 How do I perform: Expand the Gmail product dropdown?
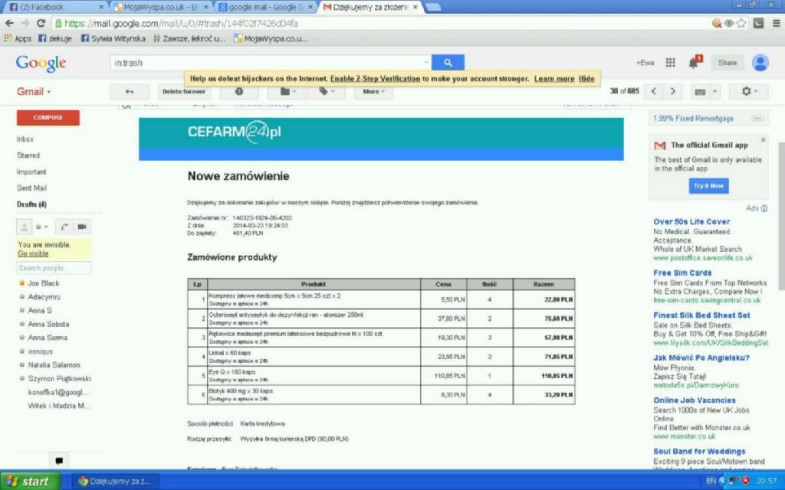pos(34,92)
